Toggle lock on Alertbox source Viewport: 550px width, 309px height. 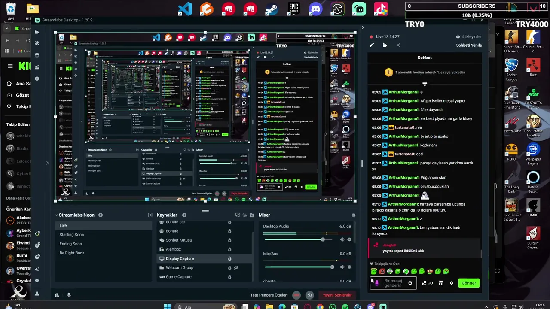[x=229, y=249]
